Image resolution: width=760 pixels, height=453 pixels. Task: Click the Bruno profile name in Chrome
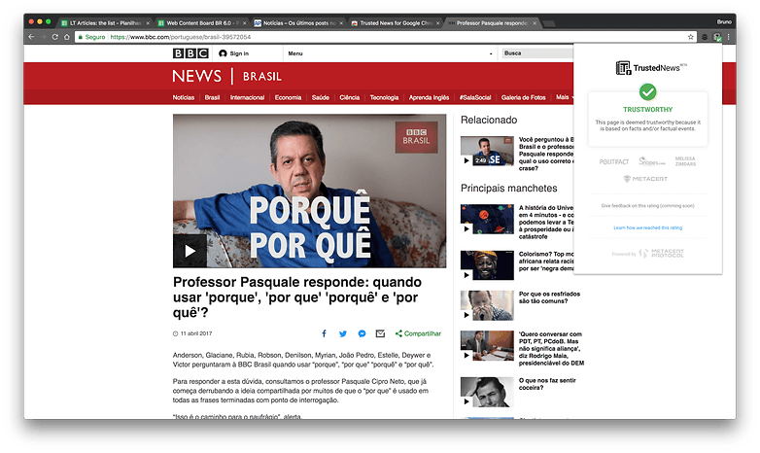tap(724, 21)
